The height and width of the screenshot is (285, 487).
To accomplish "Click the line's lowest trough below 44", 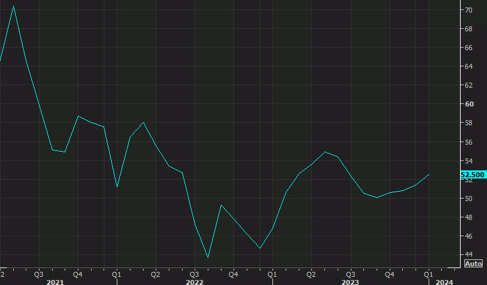I will (208, 257).
